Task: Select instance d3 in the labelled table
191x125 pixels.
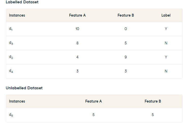Action: (x=11, y=43)
